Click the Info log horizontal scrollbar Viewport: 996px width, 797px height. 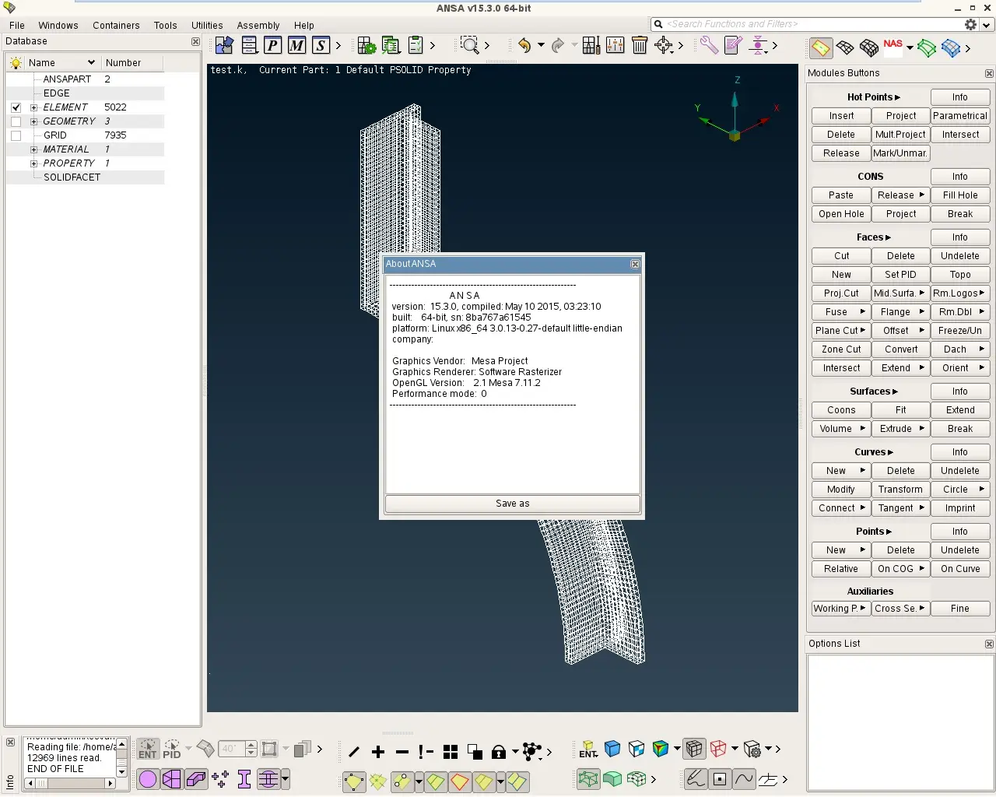pyautogui.click(x=69, y=783)
